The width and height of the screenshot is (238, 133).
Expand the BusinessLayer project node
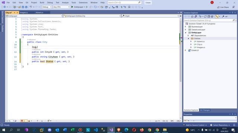click(x=185, y=27)
